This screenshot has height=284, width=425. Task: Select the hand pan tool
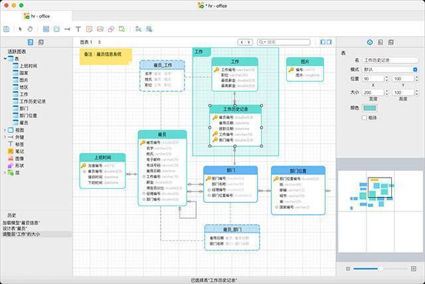click(x=30, y=29)
